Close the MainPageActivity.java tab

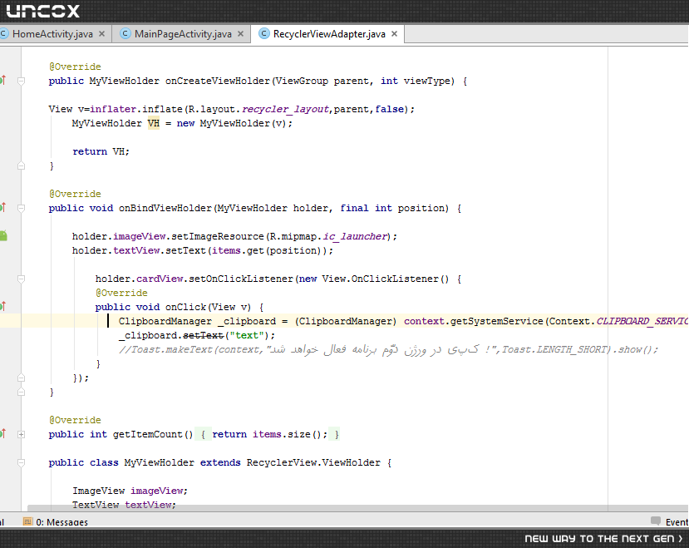coord(240,34)
